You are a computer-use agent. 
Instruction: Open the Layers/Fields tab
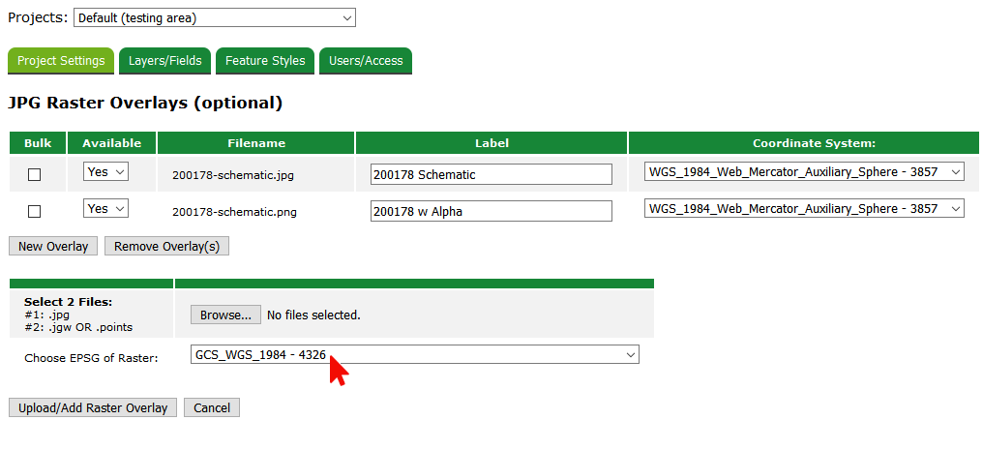165,60
